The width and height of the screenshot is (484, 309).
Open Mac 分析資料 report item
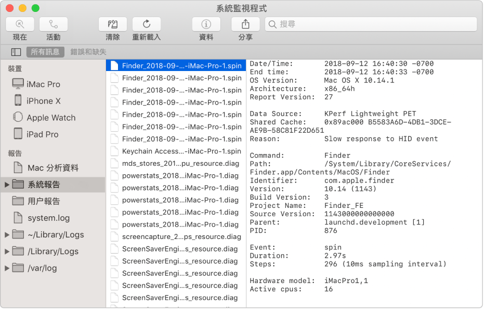(x=53, y=168)
